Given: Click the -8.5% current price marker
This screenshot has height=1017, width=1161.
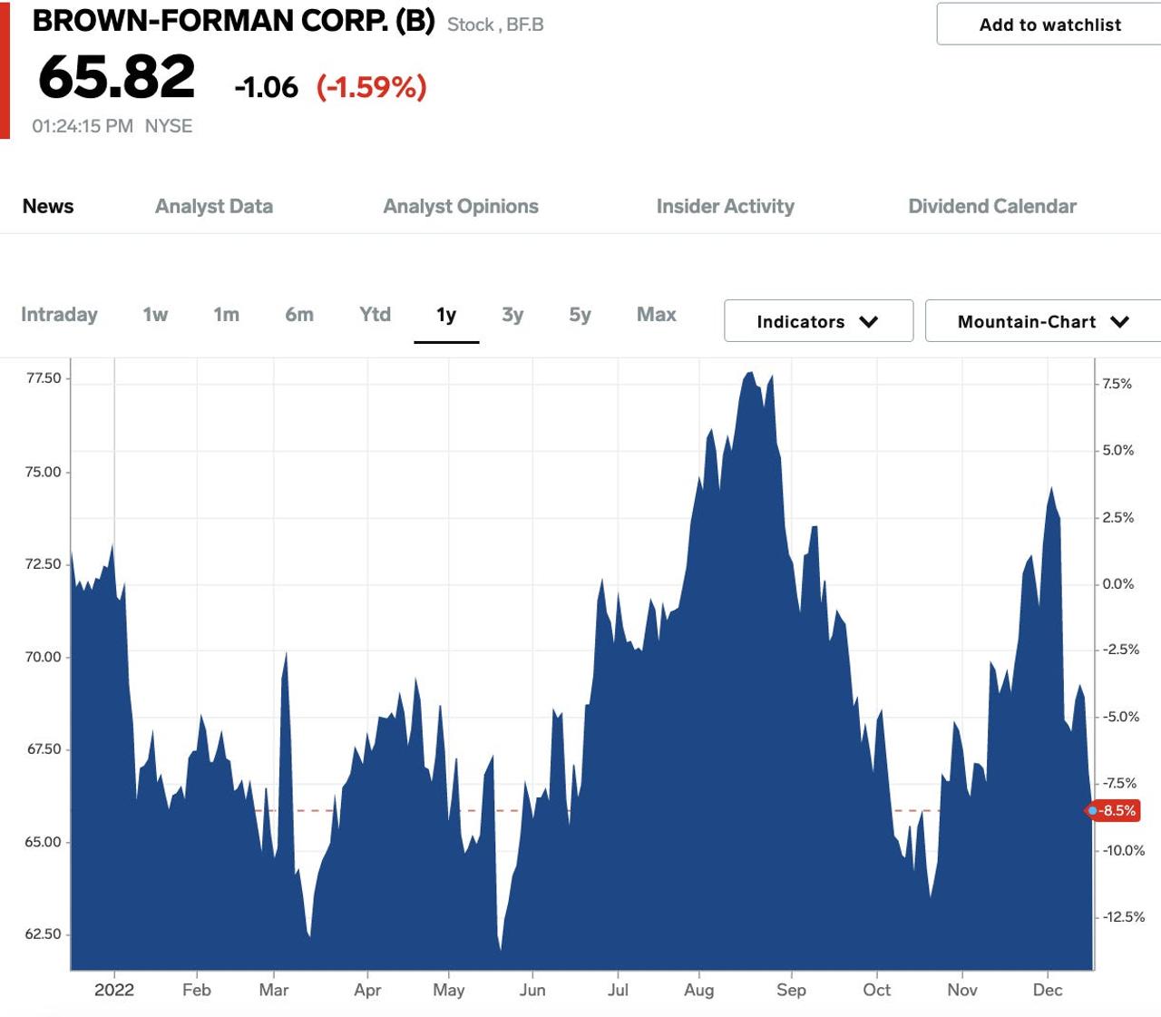Looking at the screenshot, I should tap(1112, 810).
